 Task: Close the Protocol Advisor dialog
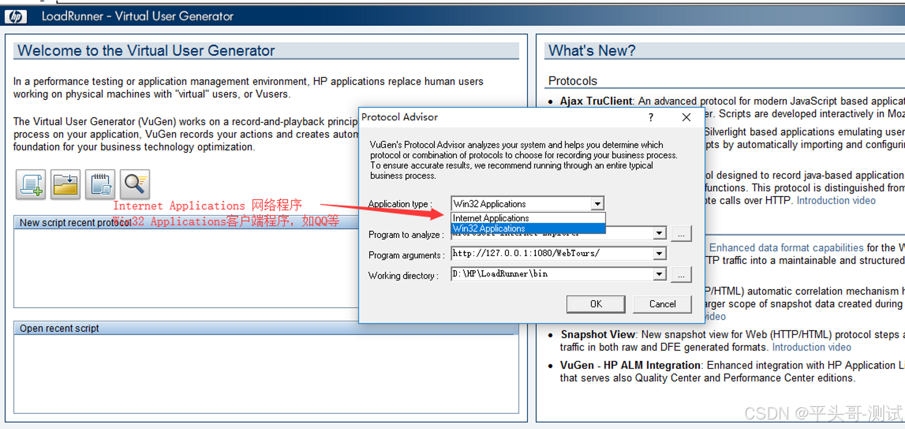pyautogui.click(x=686, y=117)
